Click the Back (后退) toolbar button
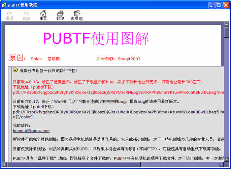The width and height of the screenshot is (231, 169). pyautogui.click(x=10, y=15)
